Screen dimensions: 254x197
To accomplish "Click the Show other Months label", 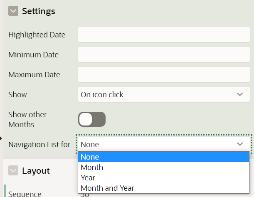I will point(27,119).
